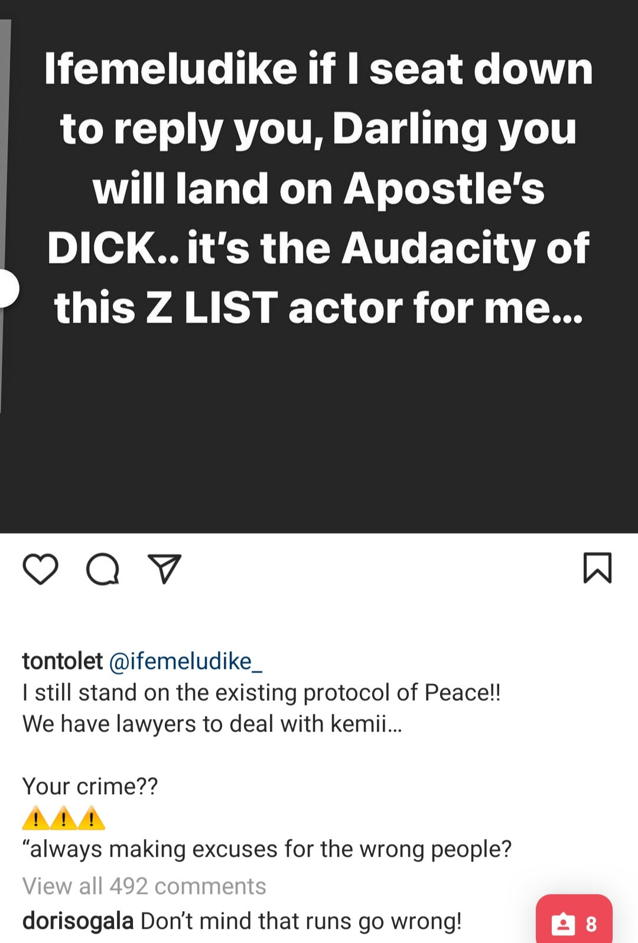638x943 pixels.
Task: Tap the gray previous-slide strip on the left
Action: click(x=5, y=148)
